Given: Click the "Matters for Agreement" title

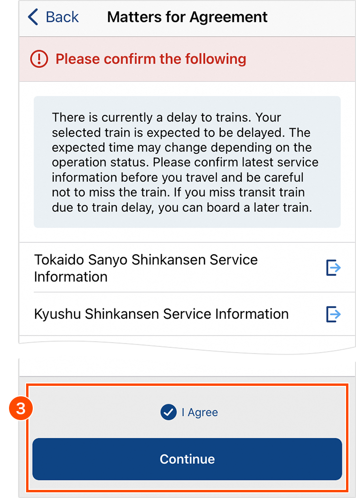Looking at the screenshot, I should (187, 17).
